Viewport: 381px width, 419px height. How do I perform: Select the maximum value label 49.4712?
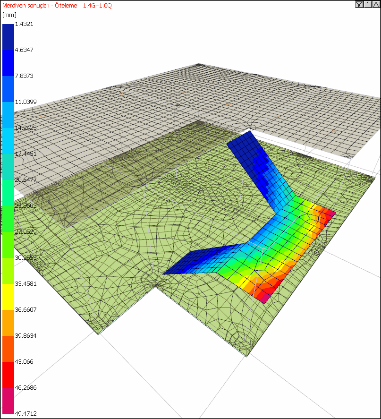coord(25,413)
